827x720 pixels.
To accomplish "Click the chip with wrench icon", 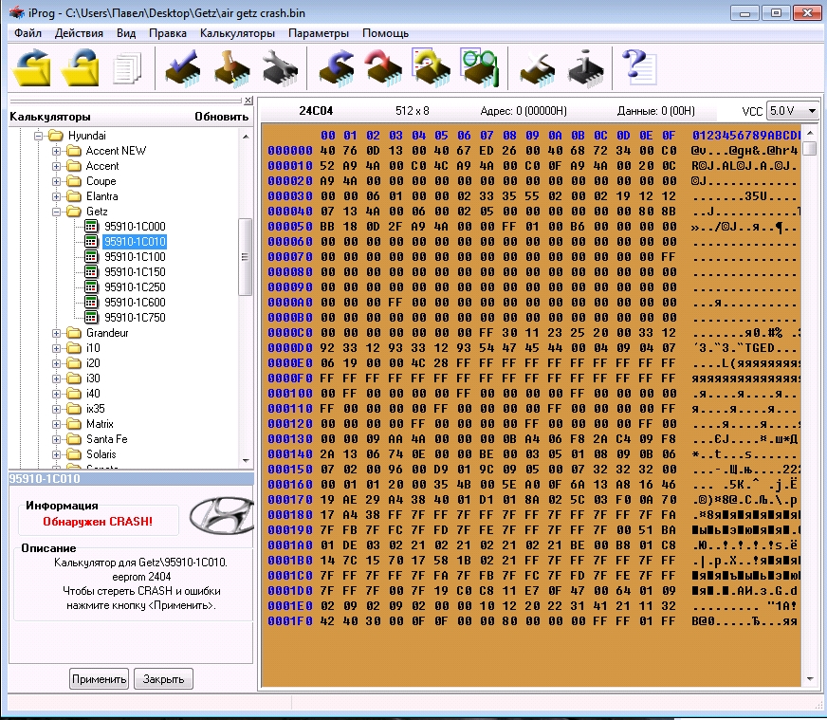I will [x=280, y=68].
